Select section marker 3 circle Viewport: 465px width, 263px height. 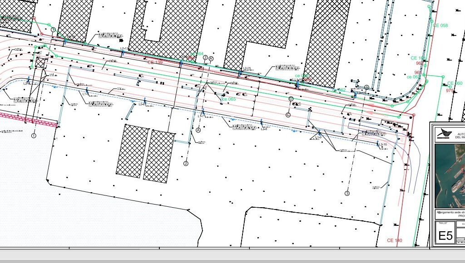tap(347, 193)
